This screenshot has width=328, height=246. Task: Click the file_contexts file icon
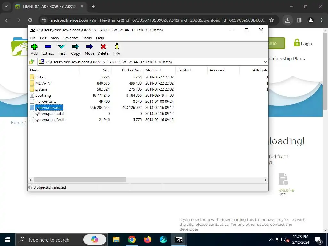pyautogui.click(x=32, y=102)
